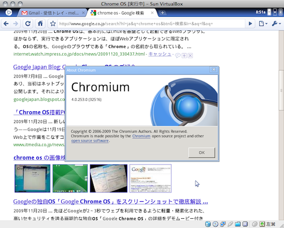Viewport: 284px width, 228px height.
Task: Click VirtualBox hard disk activity icon
Action: click(208, 224)
